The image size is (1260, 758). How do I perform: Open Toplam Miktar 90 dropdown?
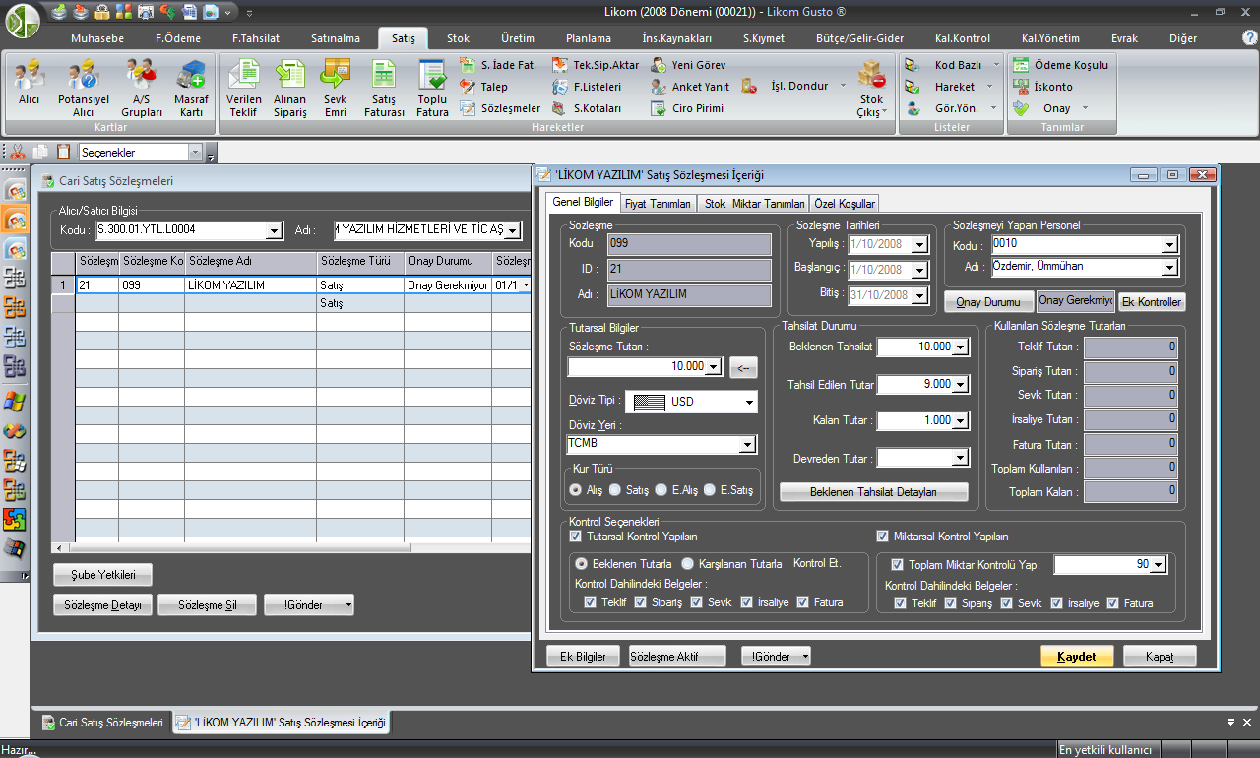click(x=1159, y=565)
